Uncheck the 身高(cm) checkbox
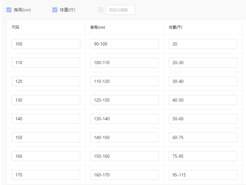246x185 pixels. coord(9,10)
